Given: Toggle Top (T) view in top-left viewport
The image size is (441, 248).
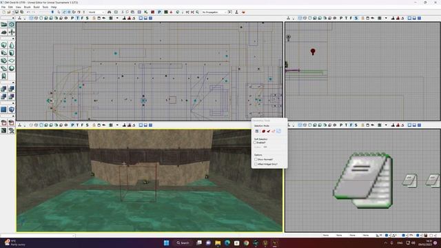Looking at the screenshot, I should (x=77, y=18).
